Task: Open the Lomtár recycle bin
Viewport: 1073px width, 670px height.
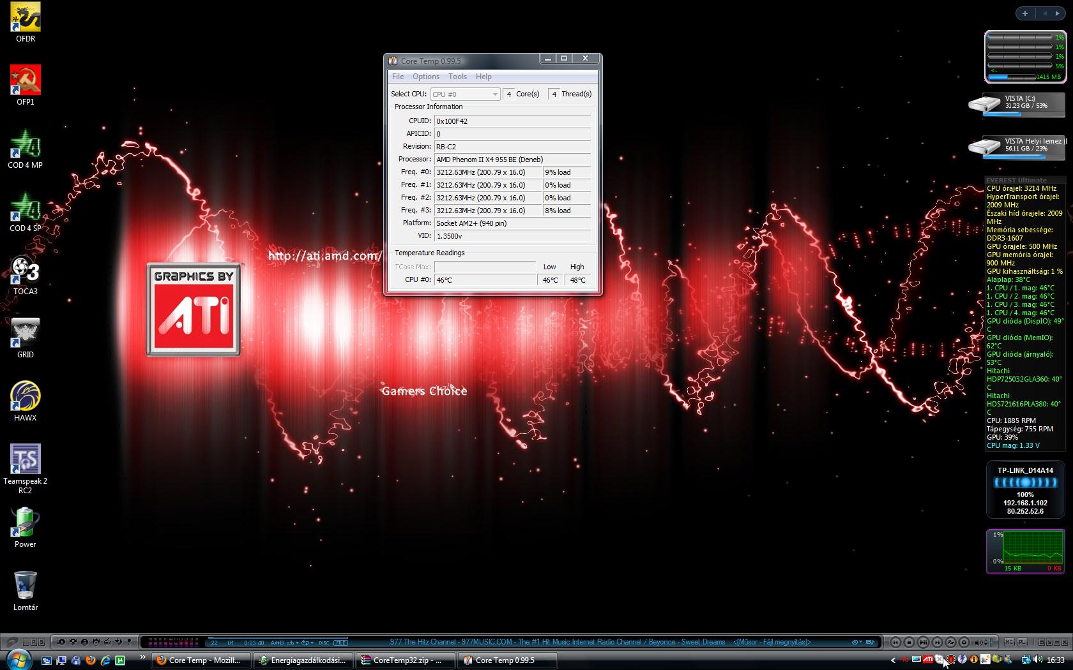Action: tap(26, 590)
